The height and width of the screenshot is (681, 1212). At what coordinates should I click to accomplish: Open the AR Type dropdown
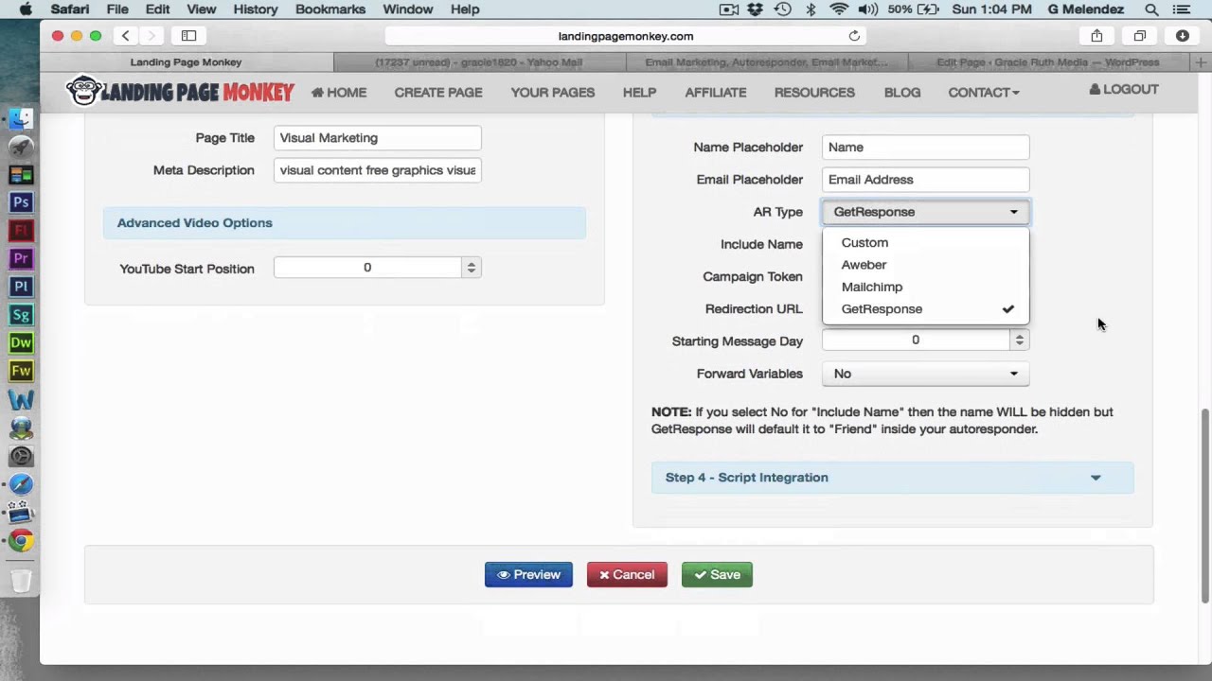point(925,212)
